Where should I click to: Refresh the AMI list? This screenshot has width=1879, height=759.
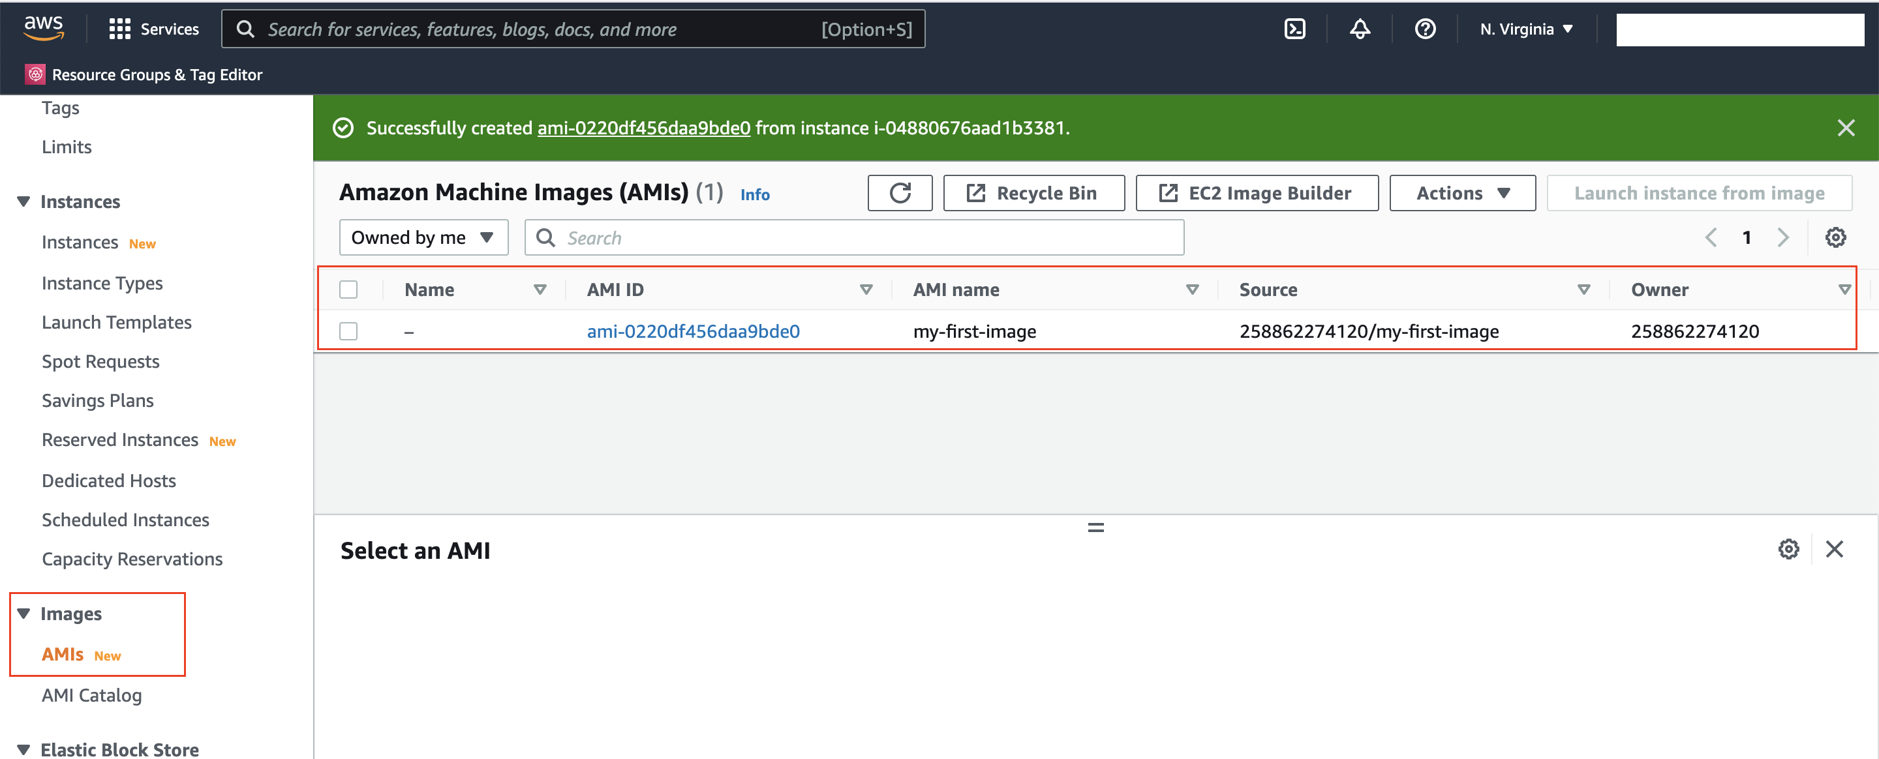(900, 193)
